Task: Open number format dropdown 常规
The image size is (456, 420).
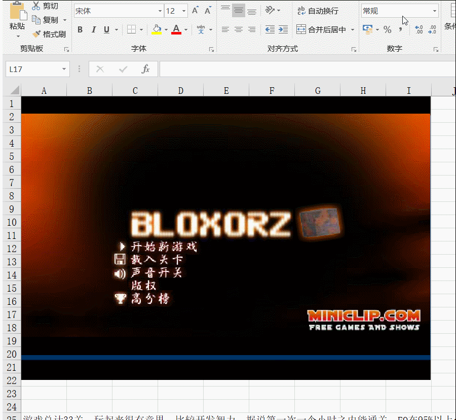Action: (435, 11)
